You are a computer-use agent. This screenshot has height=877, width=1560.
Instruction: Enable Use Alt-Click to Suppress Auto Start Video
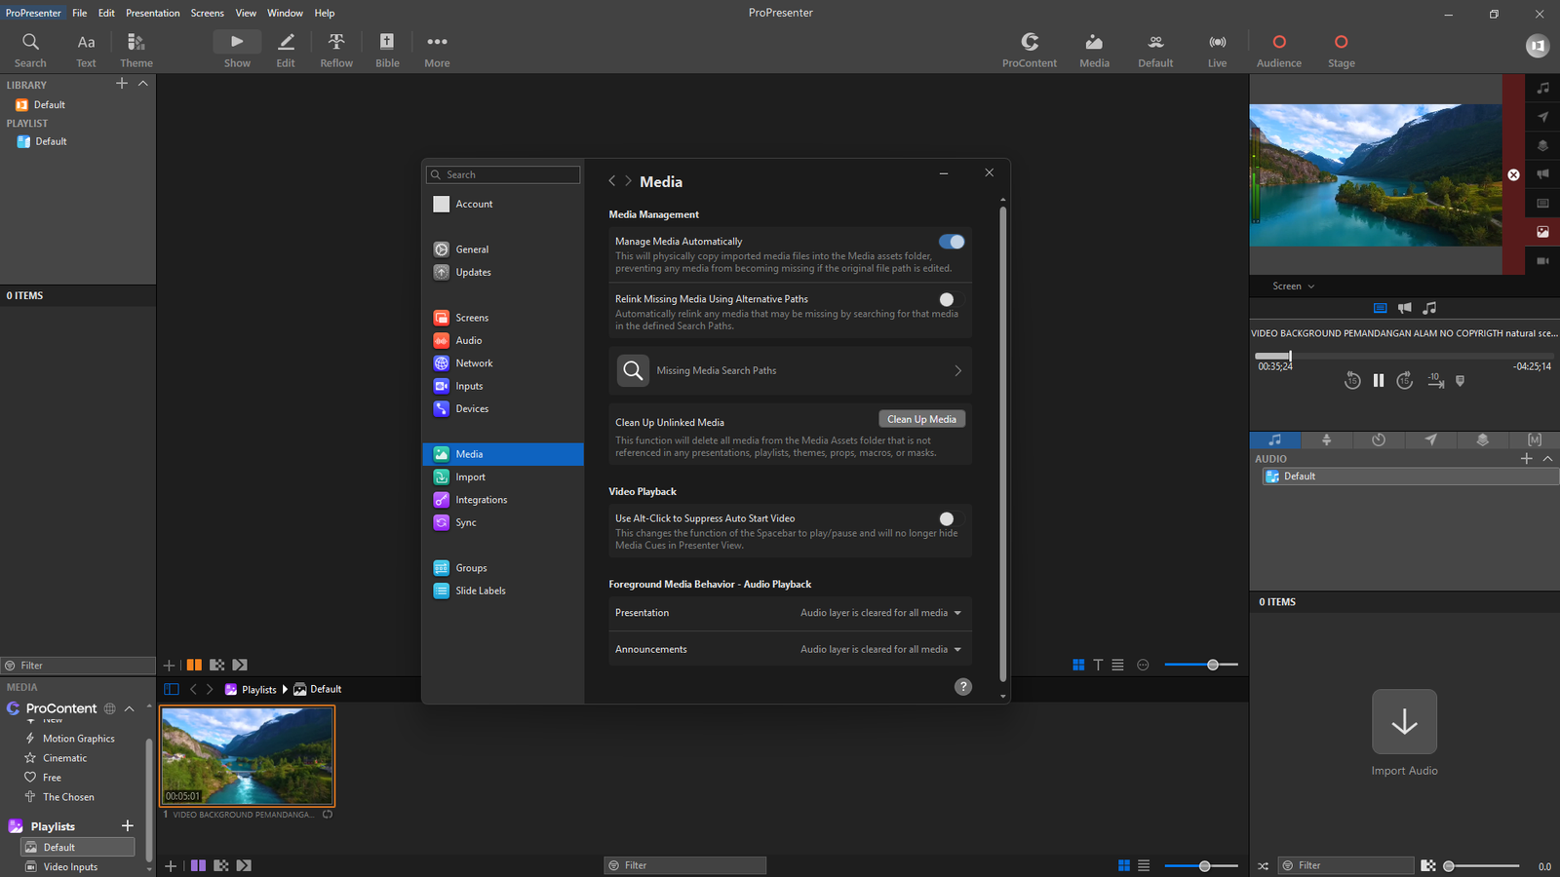[952, 519]
